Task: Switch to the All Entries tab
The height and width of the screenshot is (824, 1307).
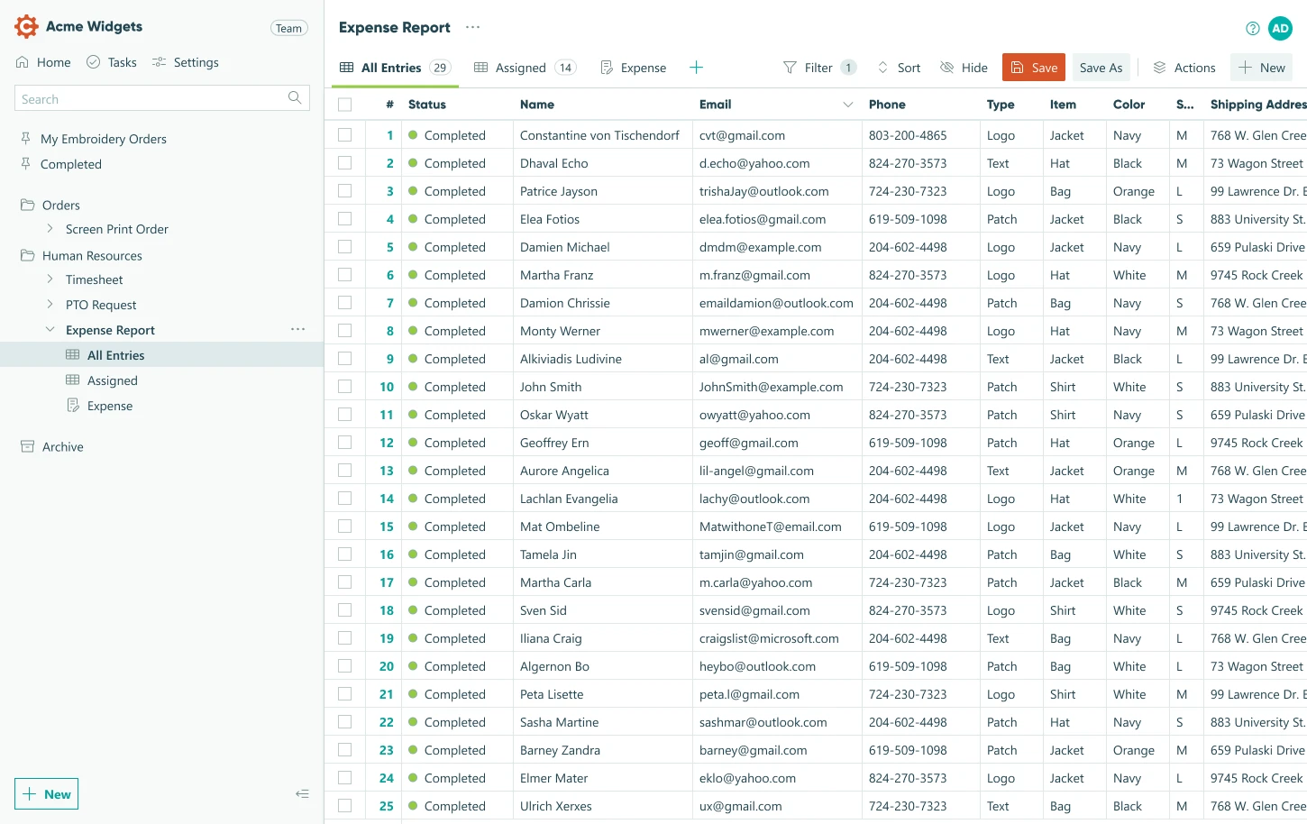Action: (x=395, y=68)
